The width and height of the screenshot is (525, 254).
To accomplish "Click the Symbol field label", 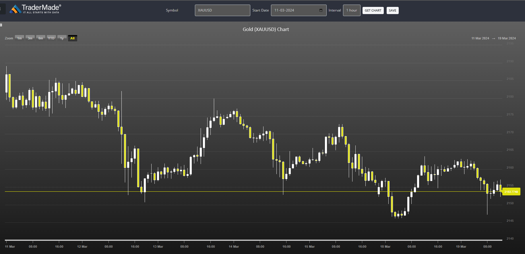I will click(x=172, y=10).
